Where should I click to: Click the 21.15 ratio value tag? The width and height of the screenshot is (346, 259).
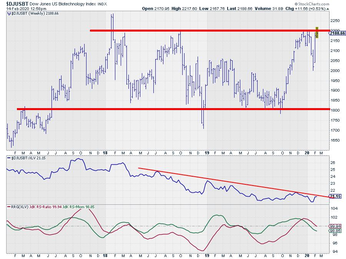336,197
